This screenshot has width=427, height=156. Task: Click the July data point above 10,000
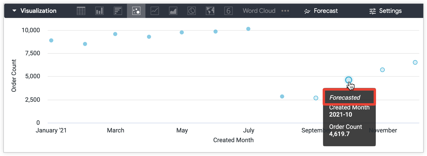point(248,29)
